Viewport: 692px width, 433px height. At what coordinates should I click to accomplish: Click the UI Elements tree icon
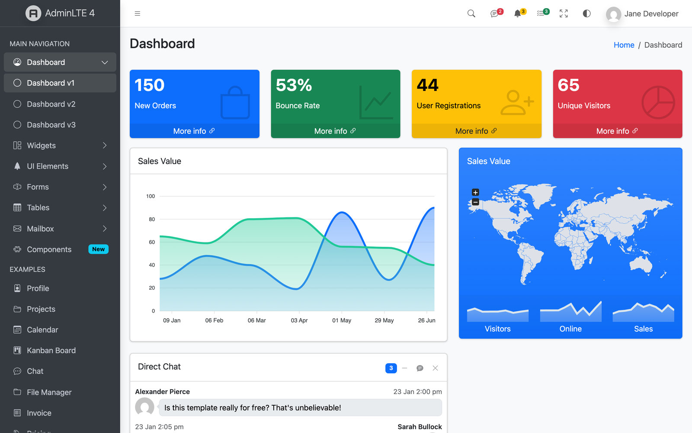click(17, 166)
